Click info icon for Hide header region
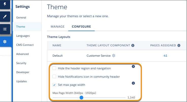 click(x=133, y=67)
